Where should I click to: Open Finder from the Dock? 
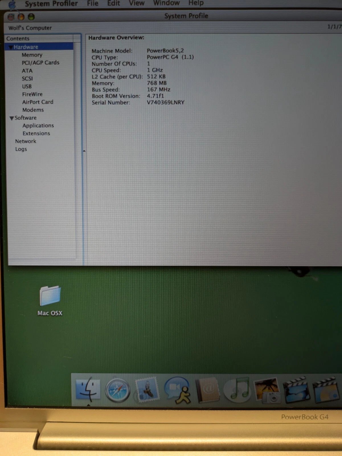(88, 389)
